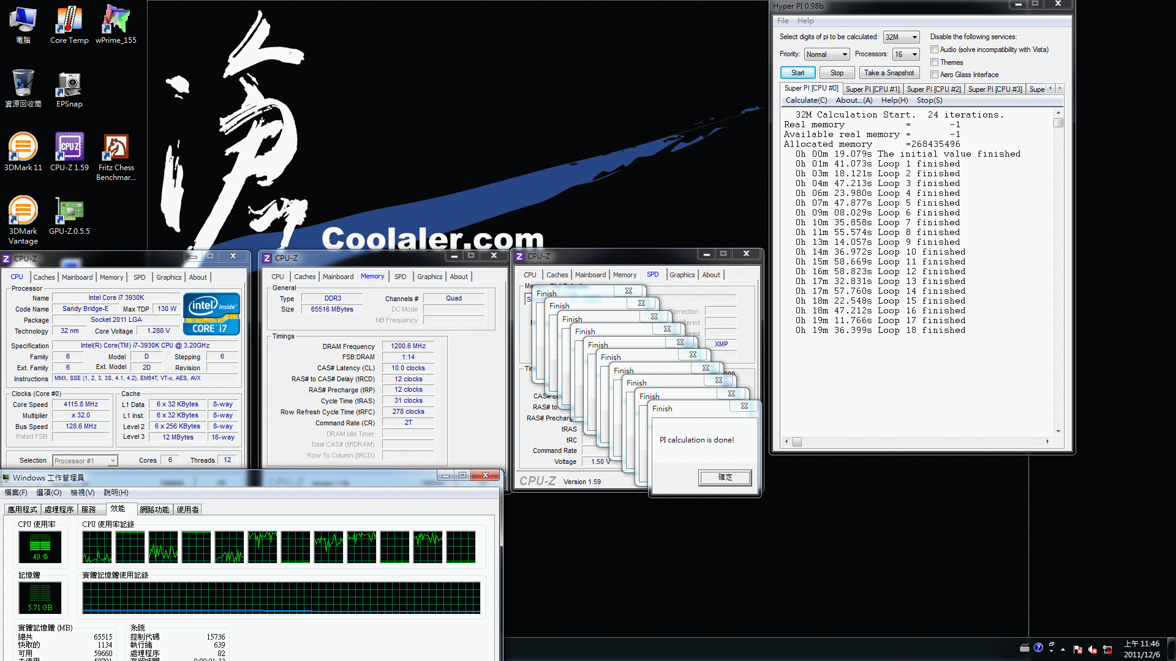Launch EPSnap from the desktop

69,88
